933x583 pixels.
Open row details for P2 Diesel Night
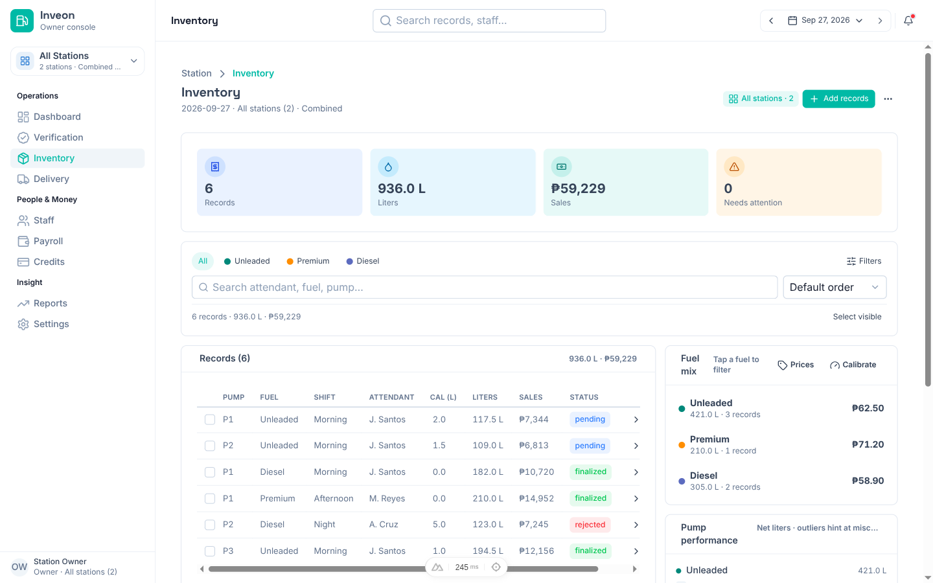tap(636, 525)
